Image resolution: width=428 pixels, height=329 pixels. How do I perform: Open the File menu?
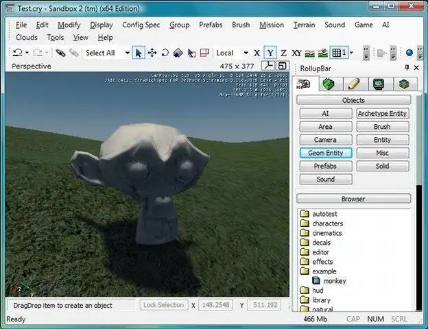[x=21, y=25]
